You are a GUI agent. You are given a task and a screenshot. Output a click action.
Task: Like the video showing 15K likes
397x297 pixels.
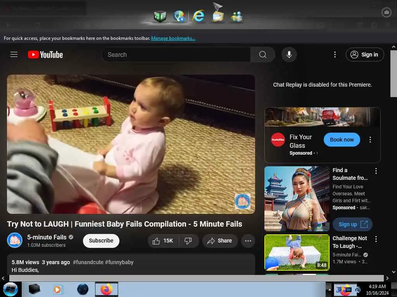163,241
